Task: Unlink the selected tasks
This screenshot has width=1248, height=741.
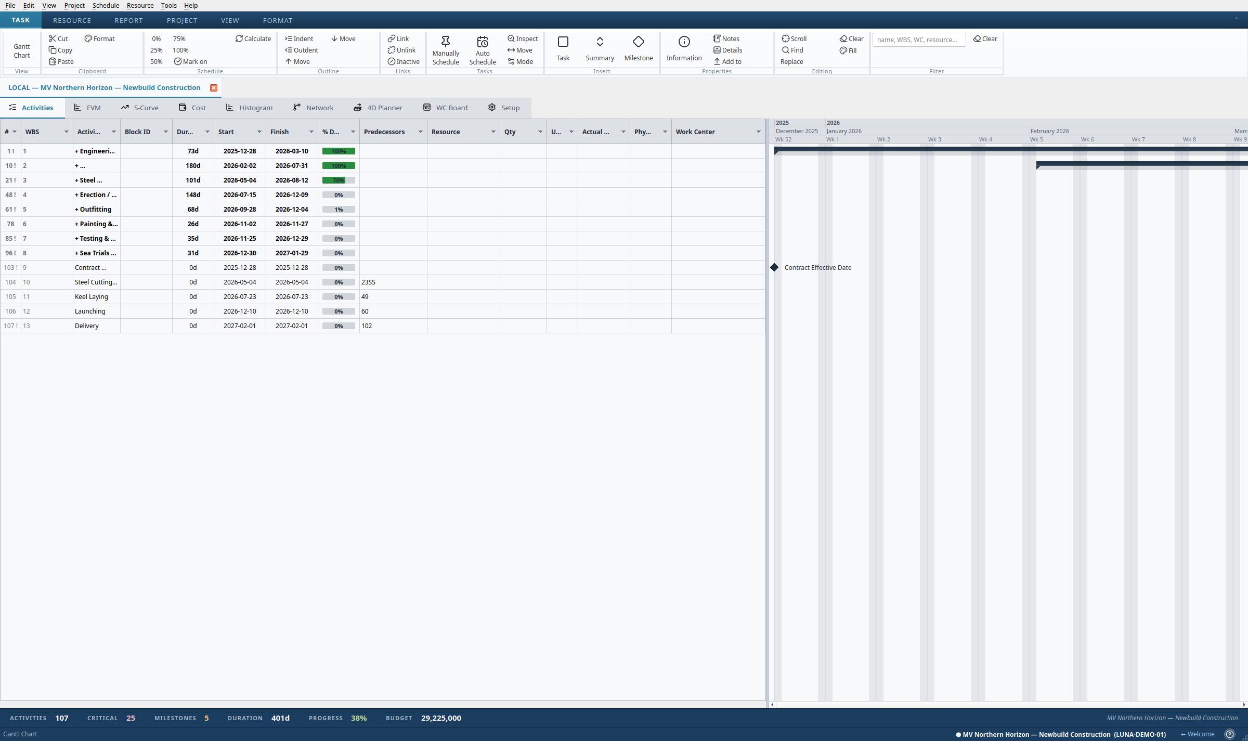Action: (401, 50)
